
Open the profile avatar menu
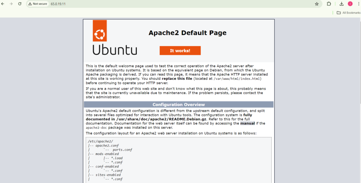coord(350,4)
